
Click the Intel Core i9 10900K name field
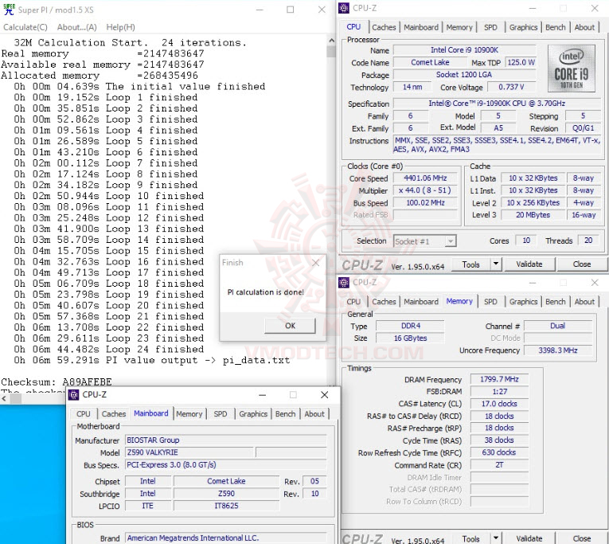(x=465, y=50)
